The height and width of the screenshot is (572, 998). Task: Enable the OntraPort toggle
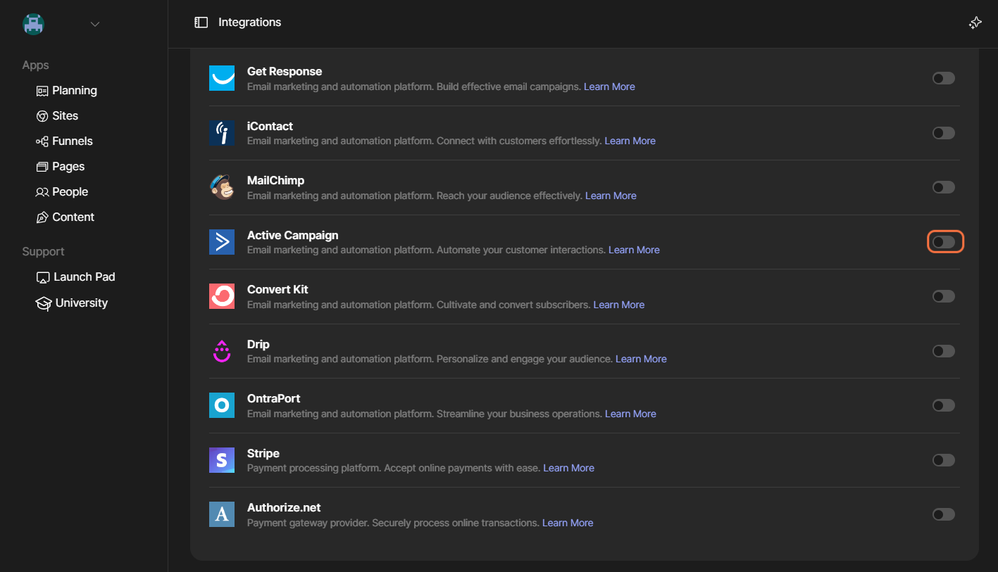tap(944, 405)
